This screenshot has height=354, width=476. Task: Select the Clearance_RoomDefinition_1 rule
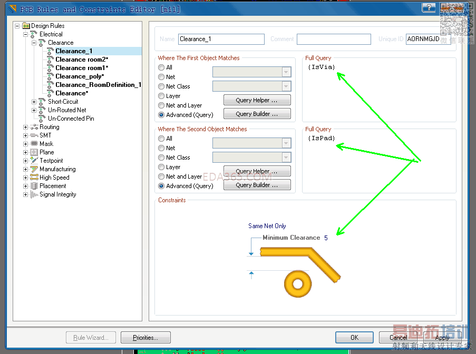point(98,85)
